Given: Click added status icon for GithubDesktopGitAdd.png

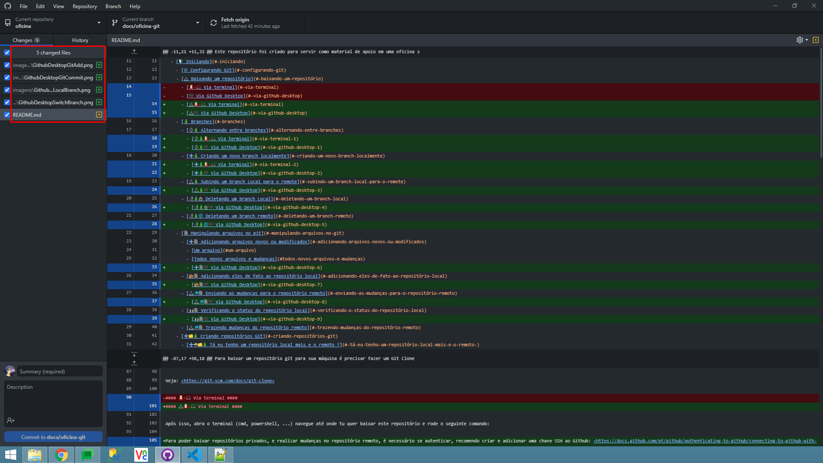Looking at the screenshot, I should coord(99,65).
